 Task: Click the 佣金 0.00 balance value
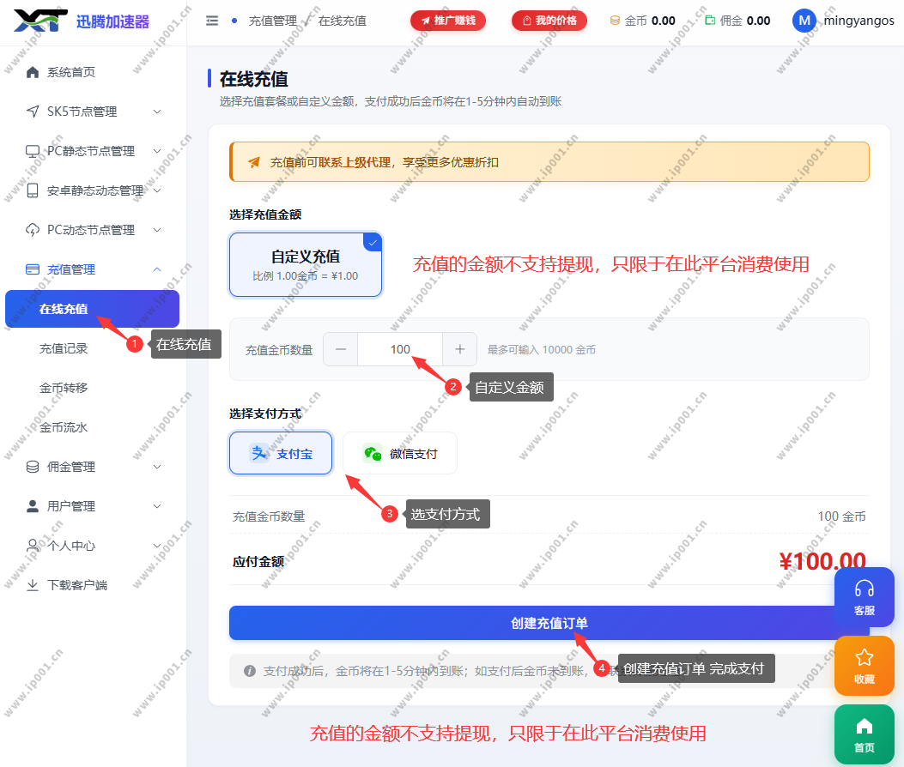pyautogui.click(x=758, y=21)
